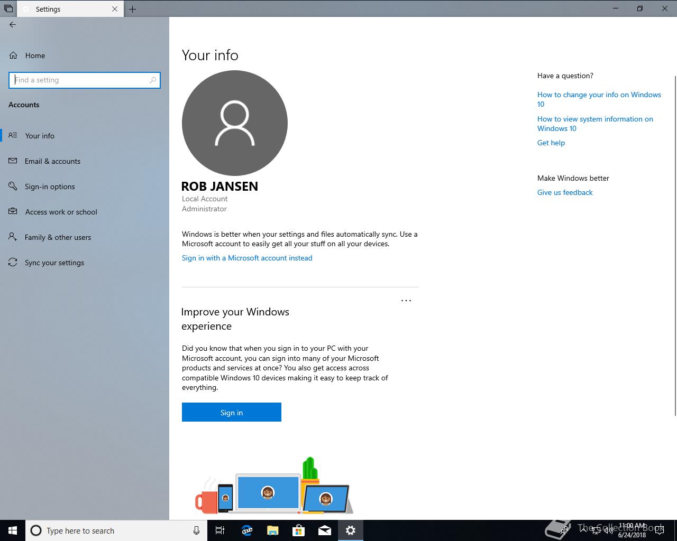The width and height of the screenshot is (677, 541).
Task: Show hidden tray icons chevron
Action: pyautogui.click(x=583, y=530)
